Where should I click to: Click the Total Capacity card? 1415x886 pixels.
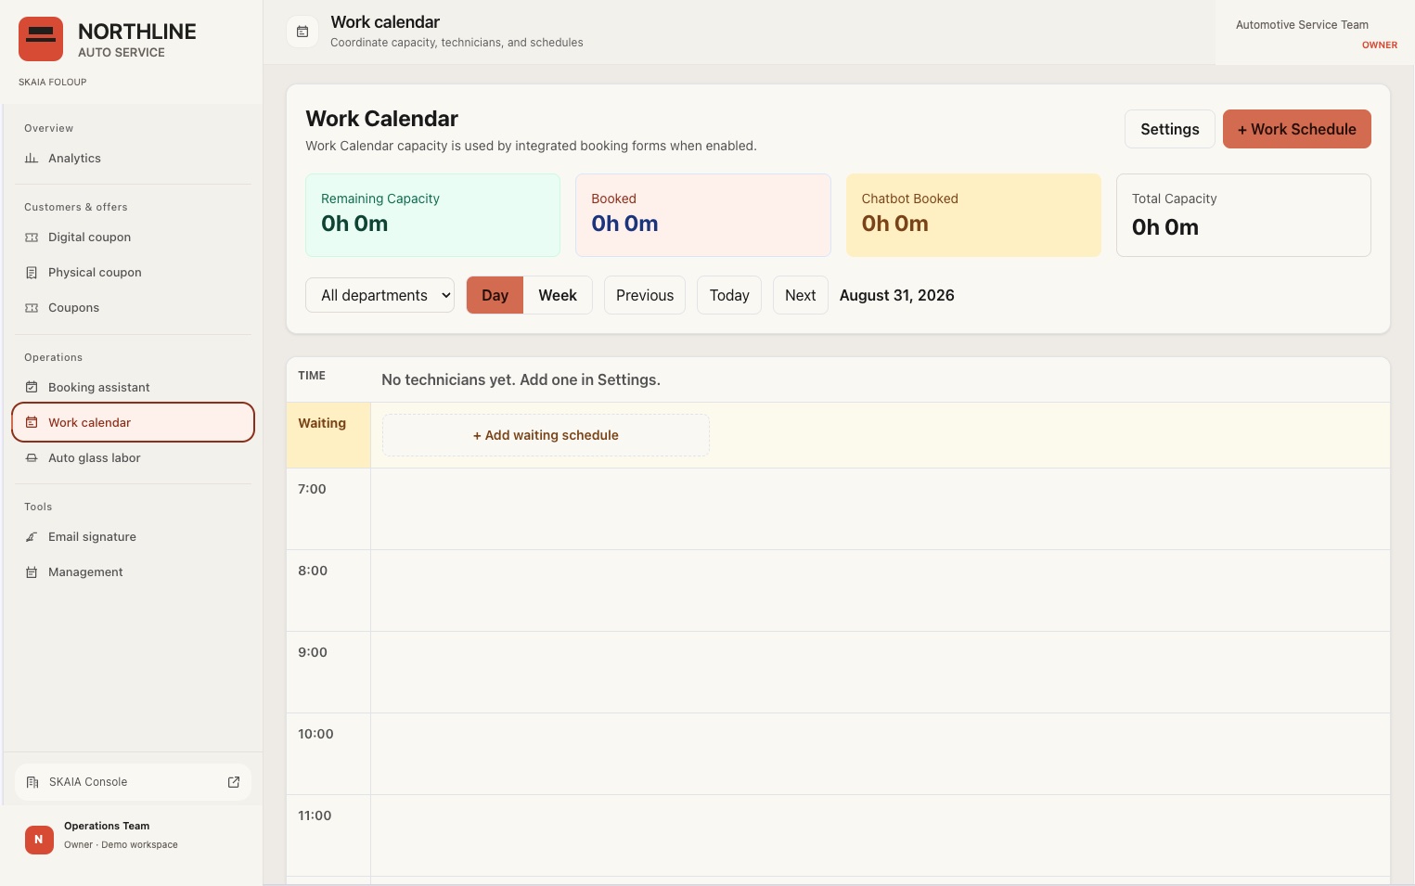[x=1243, y=215]
